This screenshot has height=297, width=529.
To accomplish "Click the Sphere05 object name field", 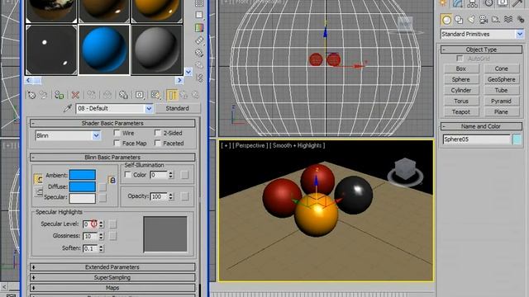I will [x=477, y=139].
